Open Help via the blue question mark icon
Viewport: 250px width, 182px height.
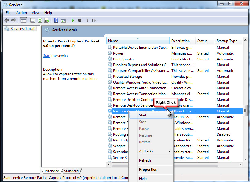click(x=56, y=20)
